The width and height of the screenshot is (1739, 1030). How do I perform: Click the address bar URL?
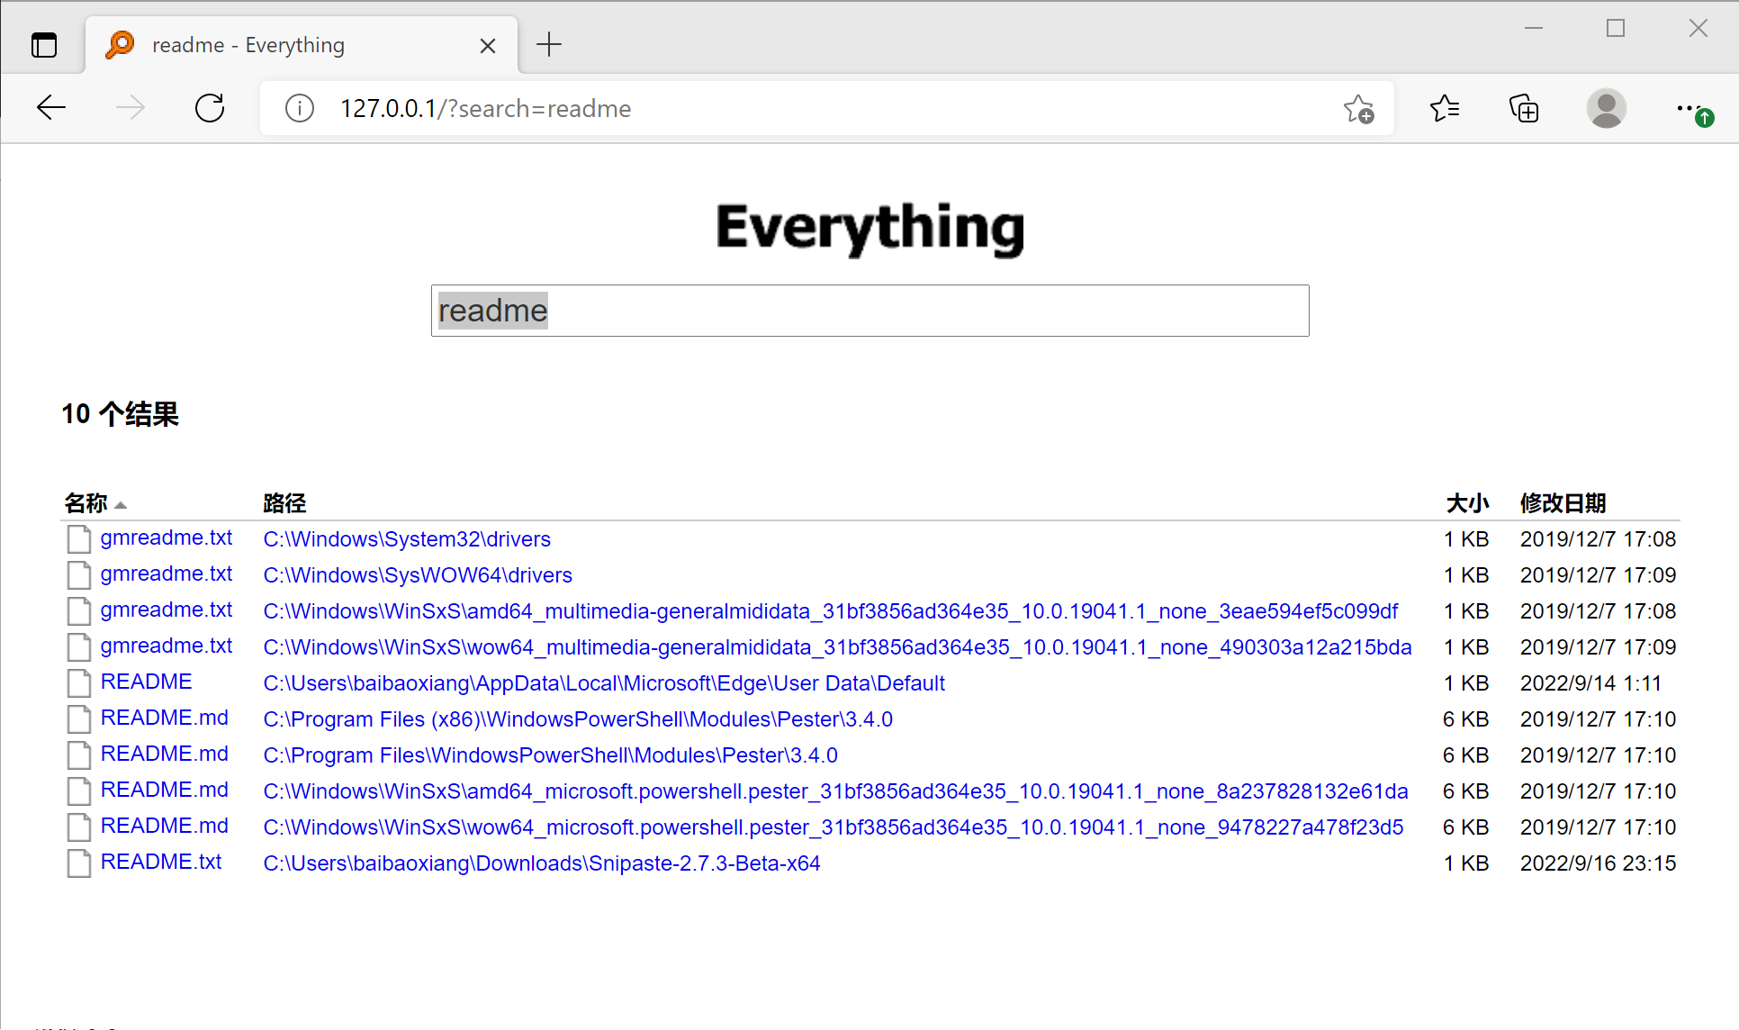click(x=485, y=108)
